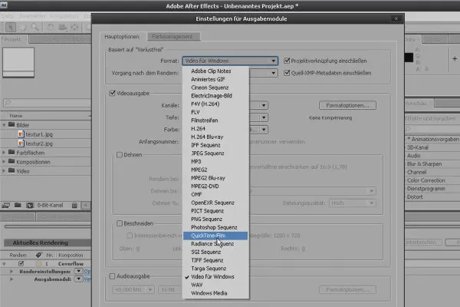
Task: Select the Hand tool in toolbar
Action: click(x=22, y=28)
